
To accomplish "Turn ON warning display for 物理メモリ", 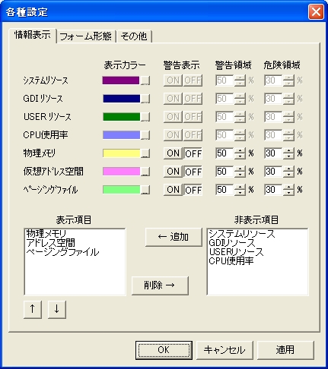I will 173,153.
